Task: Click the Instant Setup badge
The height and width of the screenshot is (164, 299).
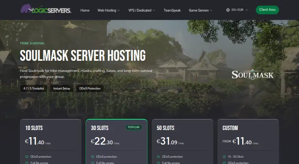Action: (x=62, y=88)
